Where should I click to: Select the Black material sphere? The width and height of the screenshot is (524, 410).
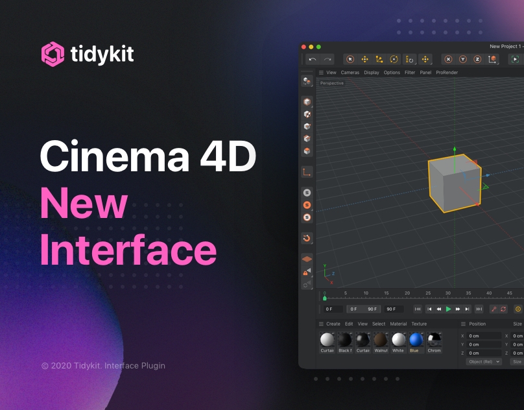tap(345, 340)
